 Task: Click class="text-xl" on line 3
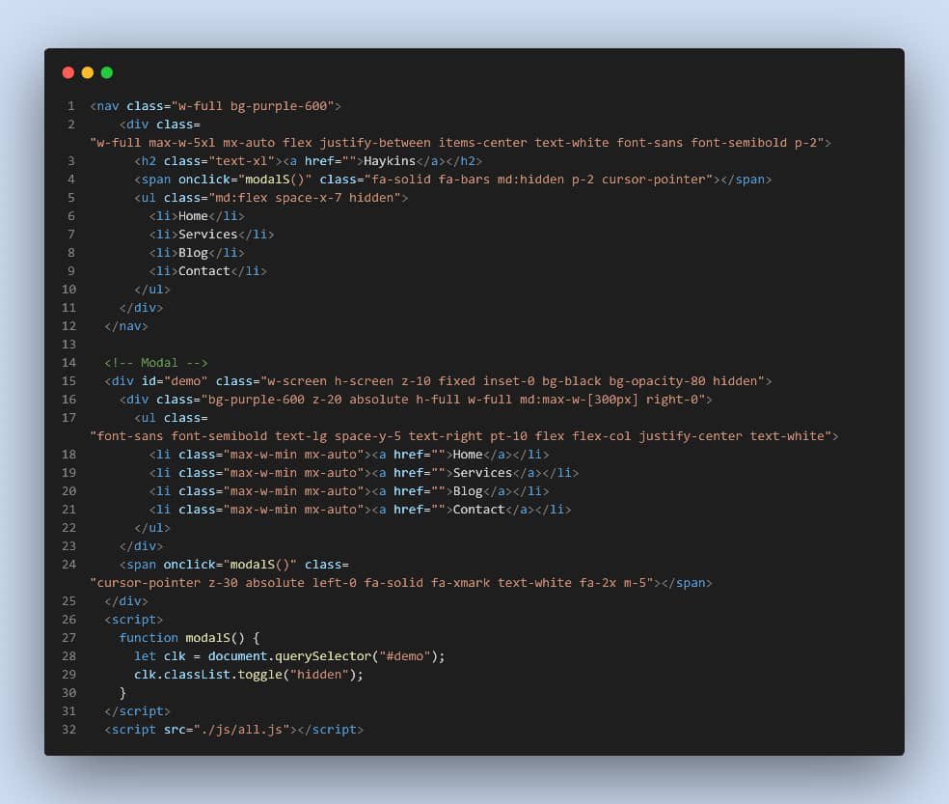pyautogui.click(x=219, y=161)
